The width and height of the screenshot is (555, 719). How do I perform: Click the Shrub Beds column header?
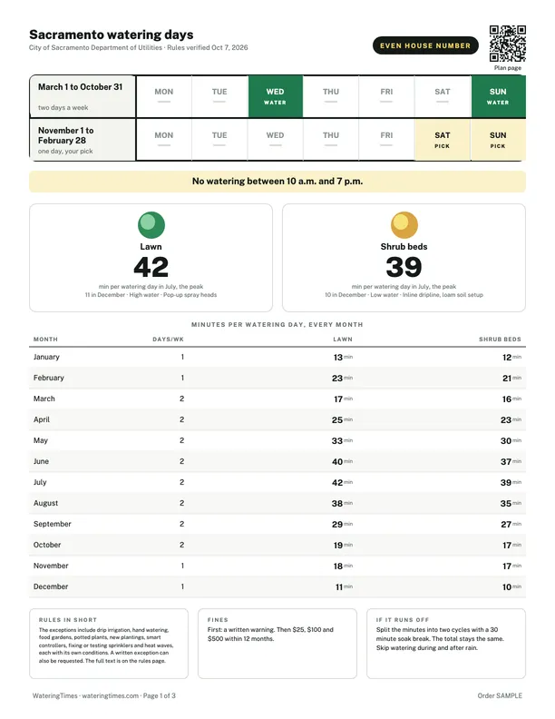coord(500,340)
